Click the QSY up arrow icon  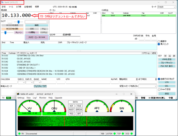point(170,56)
